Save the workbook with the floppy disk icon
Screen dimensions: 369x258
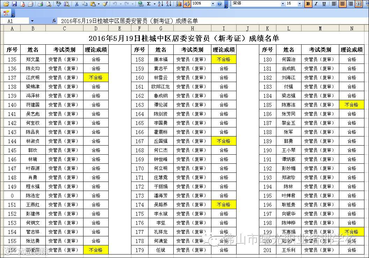(14, 4)
